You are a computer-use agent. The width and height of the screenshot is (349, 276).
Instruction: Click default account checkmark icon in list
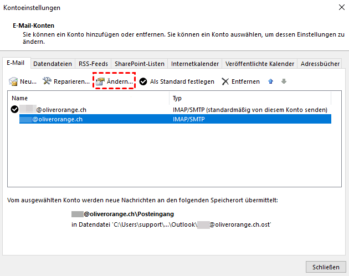[14, 110]
